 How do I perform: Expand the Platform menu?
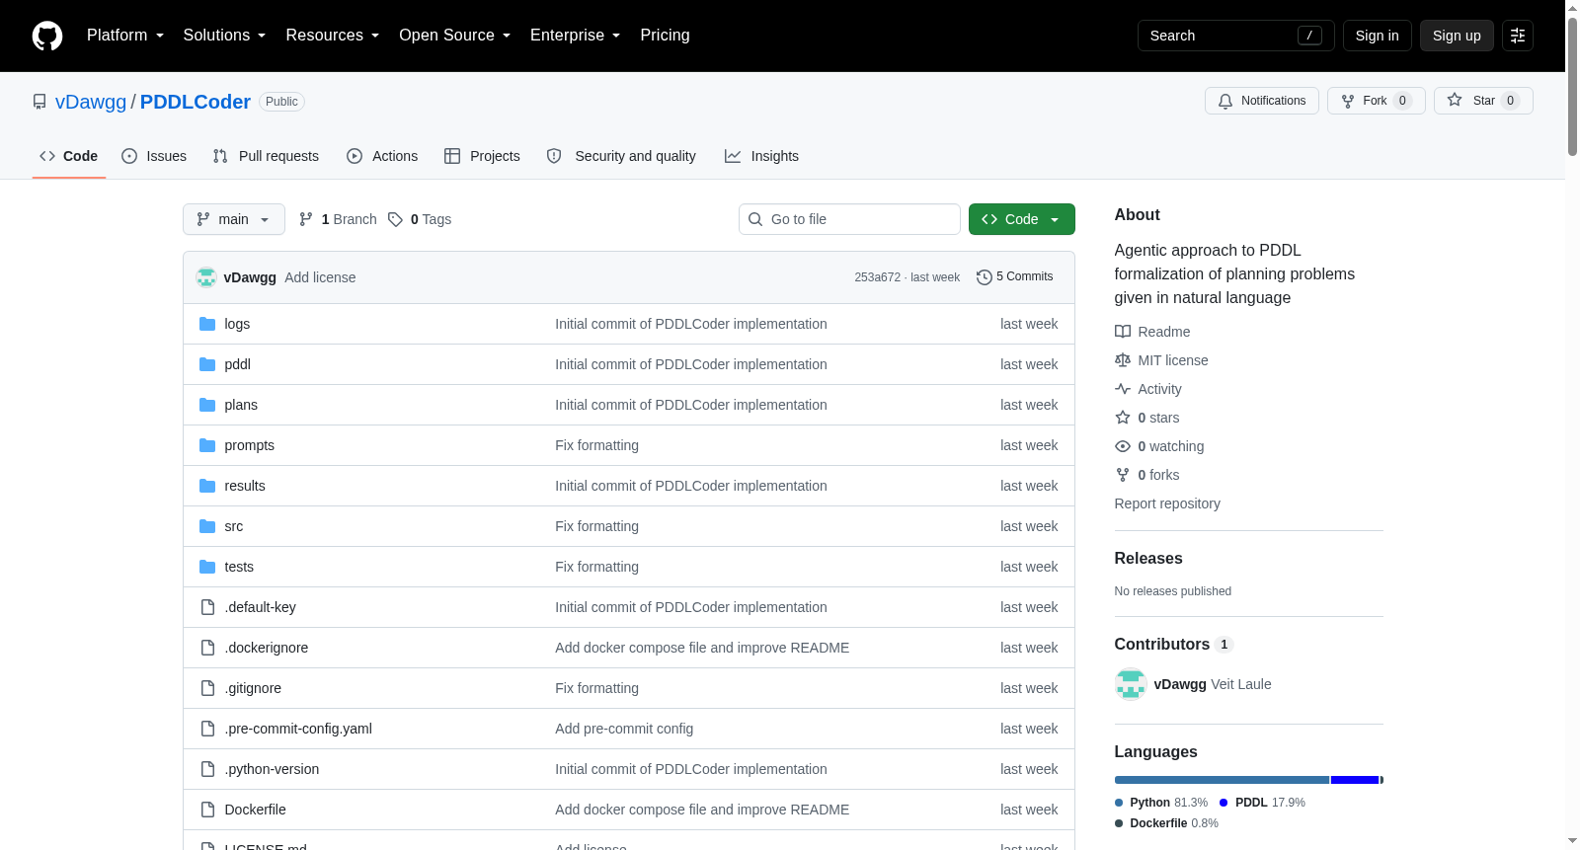click(x=125, y=36)
